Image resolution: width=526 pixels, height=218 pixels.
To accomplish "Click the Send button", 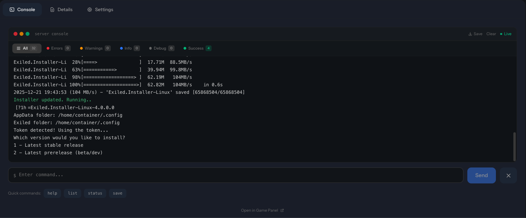I will click(x=481, y=175).
